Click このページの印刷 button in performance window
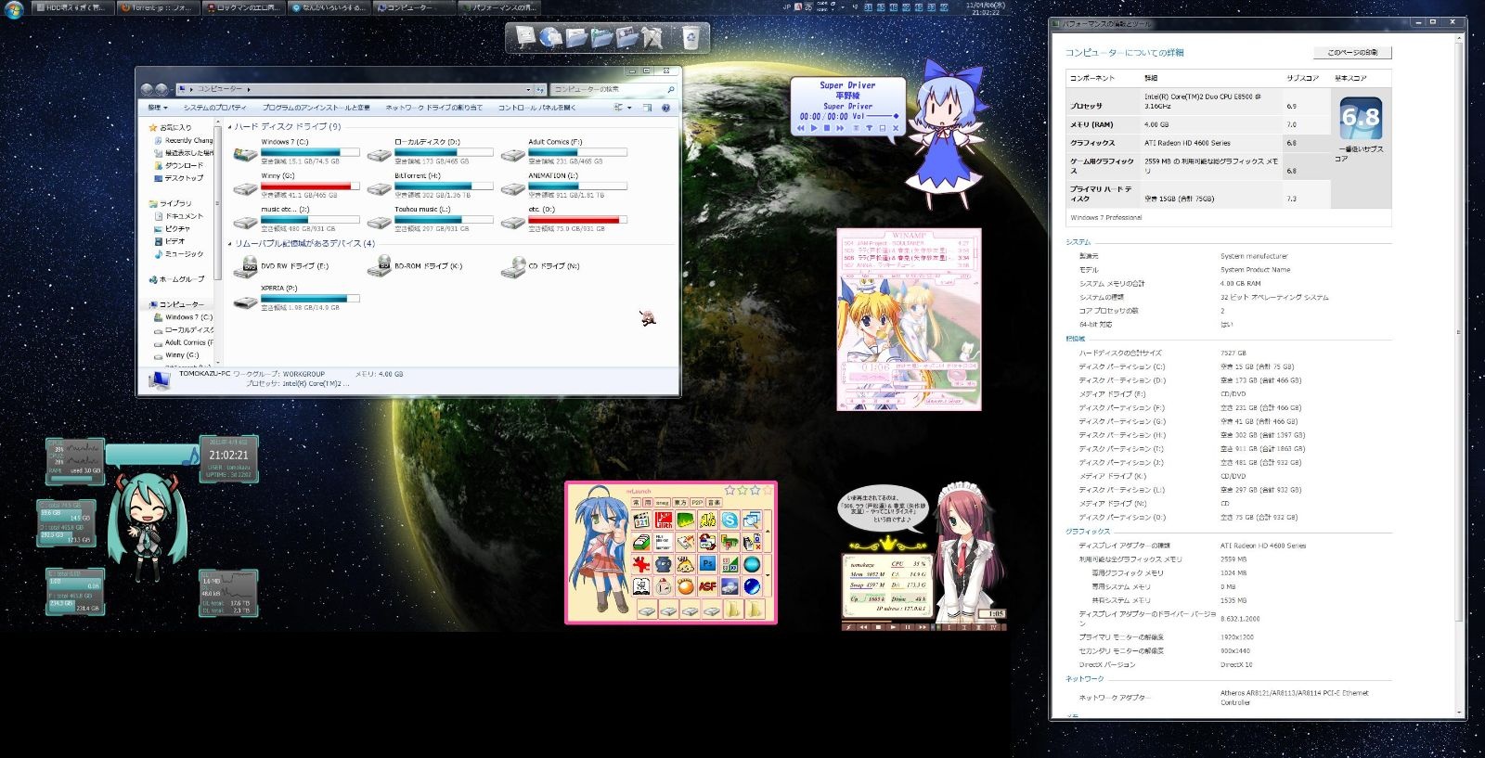This screenshot has height=758, width=1485. [x=1352, y=53]
